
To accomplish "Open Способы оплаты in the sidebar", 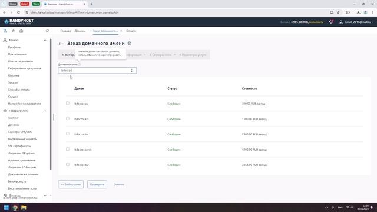I will pos(19,90).
